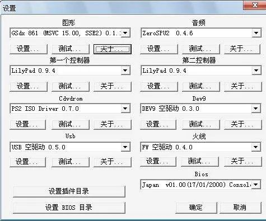Viewport: 266px width, 221px height.
Task: Open 设置 for 火线 plugin
Action: click(x=158, y=161)
